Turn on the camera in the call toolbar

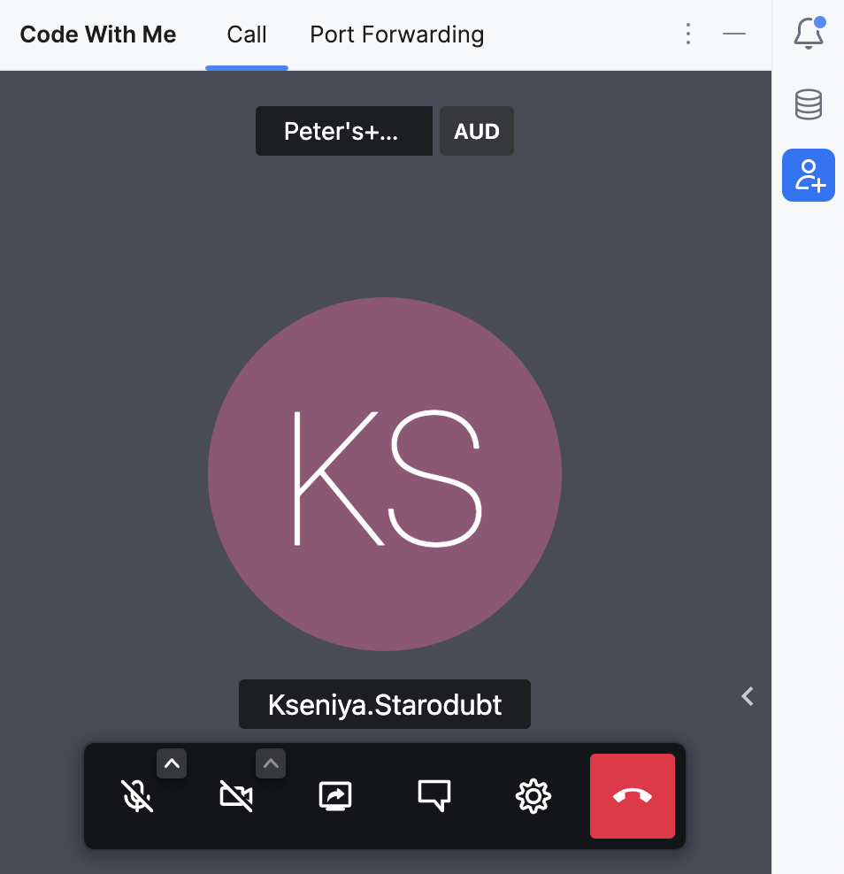(x=235, y=796)
